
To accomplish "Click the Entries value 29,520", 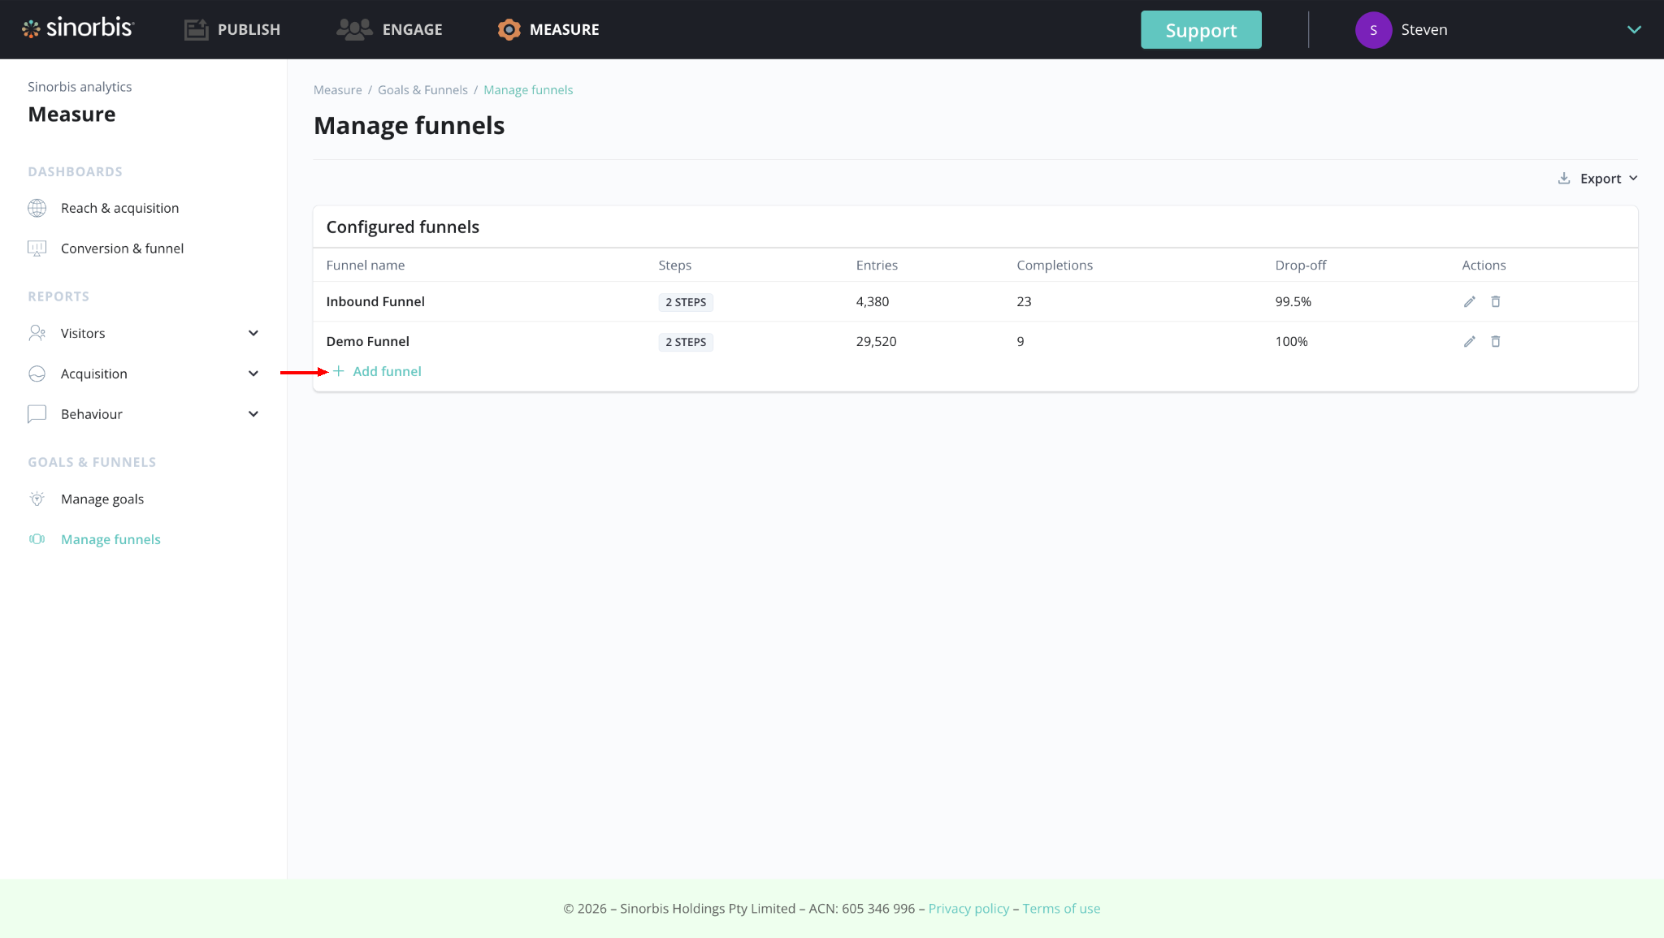I will (876, 341).
